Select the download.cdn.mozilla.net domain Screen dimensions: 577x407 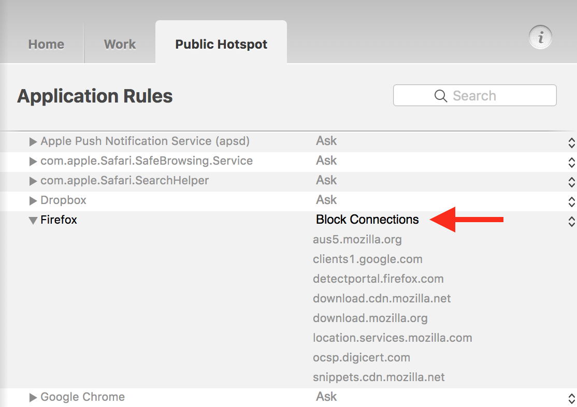(382, 298)
